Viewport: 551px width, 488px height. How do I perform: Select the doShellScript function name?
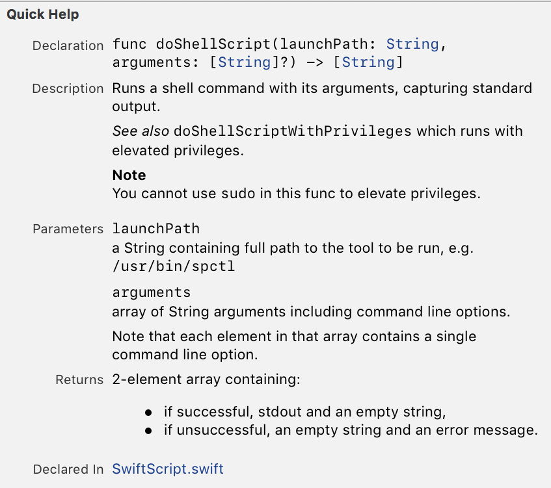click(x=214, y=44)
